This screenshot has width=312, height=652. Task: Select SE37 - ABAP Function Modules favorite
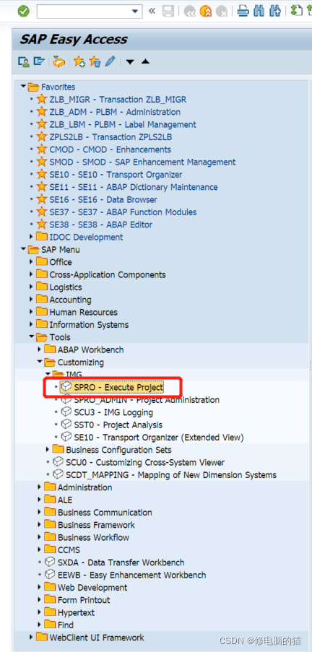tap(123, 212)
